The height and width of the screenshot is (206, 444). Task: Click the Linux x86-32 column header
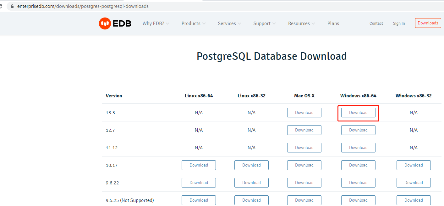click(251, 96)
